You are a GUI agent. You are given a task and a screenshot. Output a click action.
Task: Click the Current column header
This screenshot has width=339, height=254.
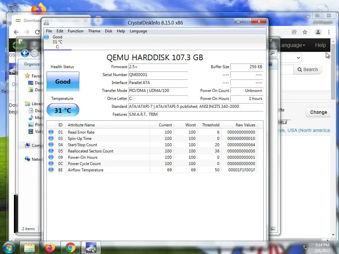pos(162,125)
